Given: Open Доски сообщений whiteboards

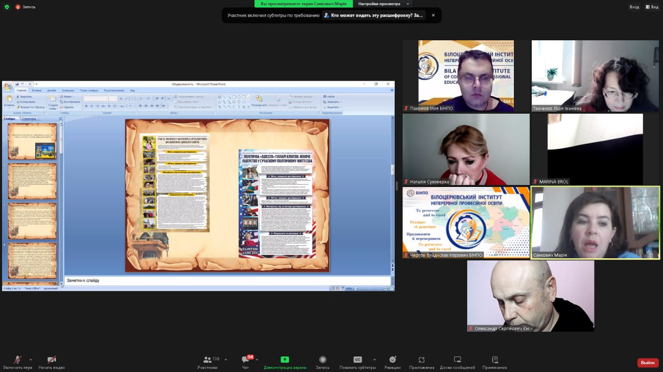Looking at the screenshot, I should tap(457, 362).
